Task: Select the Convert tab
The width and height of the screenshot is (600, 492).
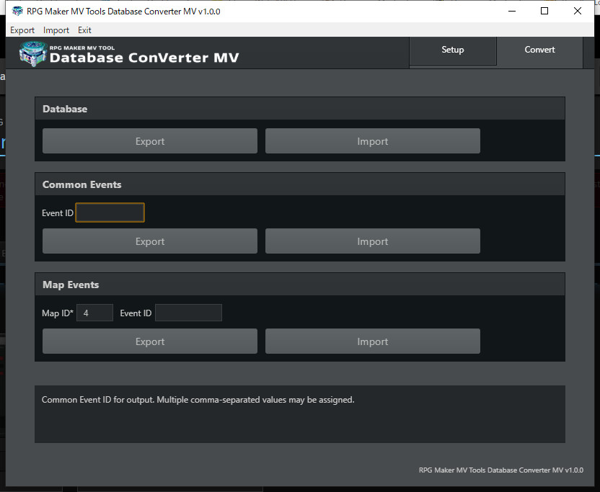Action: [539, 49]
